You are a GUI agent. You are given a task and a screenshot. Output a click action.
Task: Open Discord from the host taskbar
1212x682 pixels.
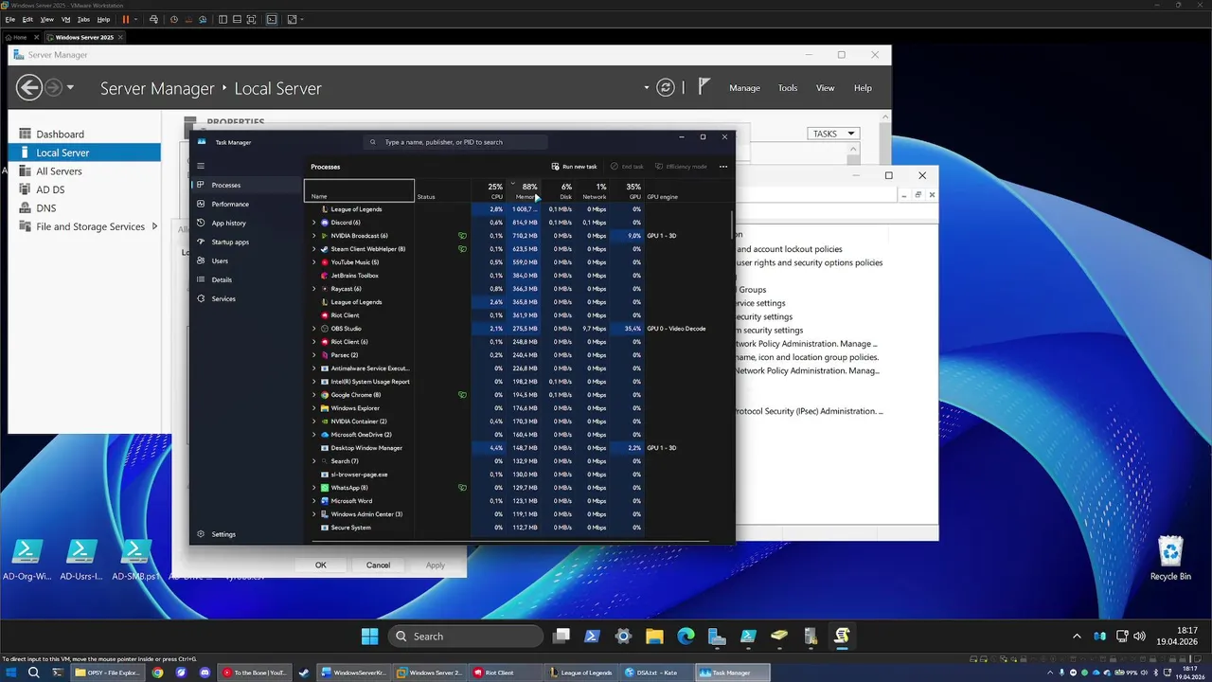pyautogui.click(x=205, y=673)
